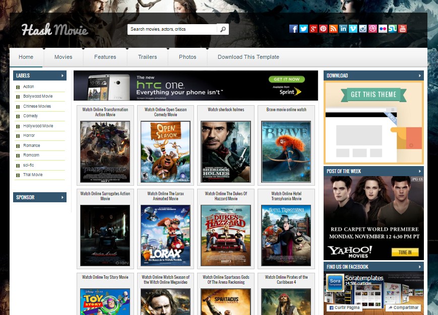Open the RSS feed icon
The width and height of the screenshot is (438, 315).
[x=333, y=29]
